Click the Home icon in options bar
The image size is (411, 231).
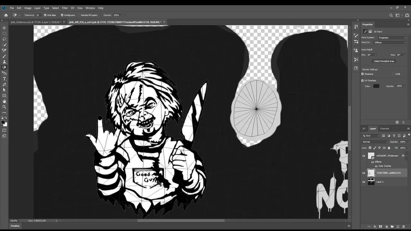[x=6, y=15]
